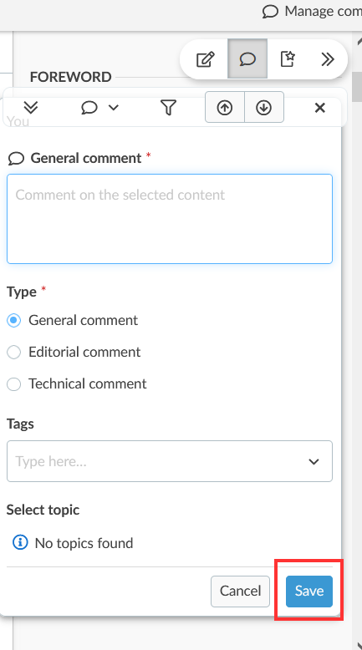Select Technical comment radio button
The image size is (362, 650).
coord(13,383)
